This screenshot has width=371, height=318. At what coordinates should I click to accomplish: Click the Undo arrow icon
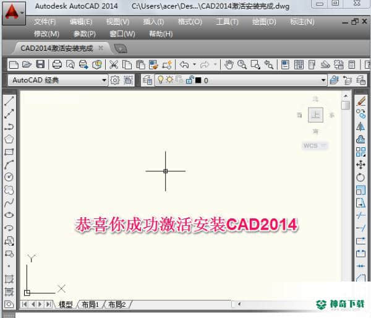[x=184, y=64]
